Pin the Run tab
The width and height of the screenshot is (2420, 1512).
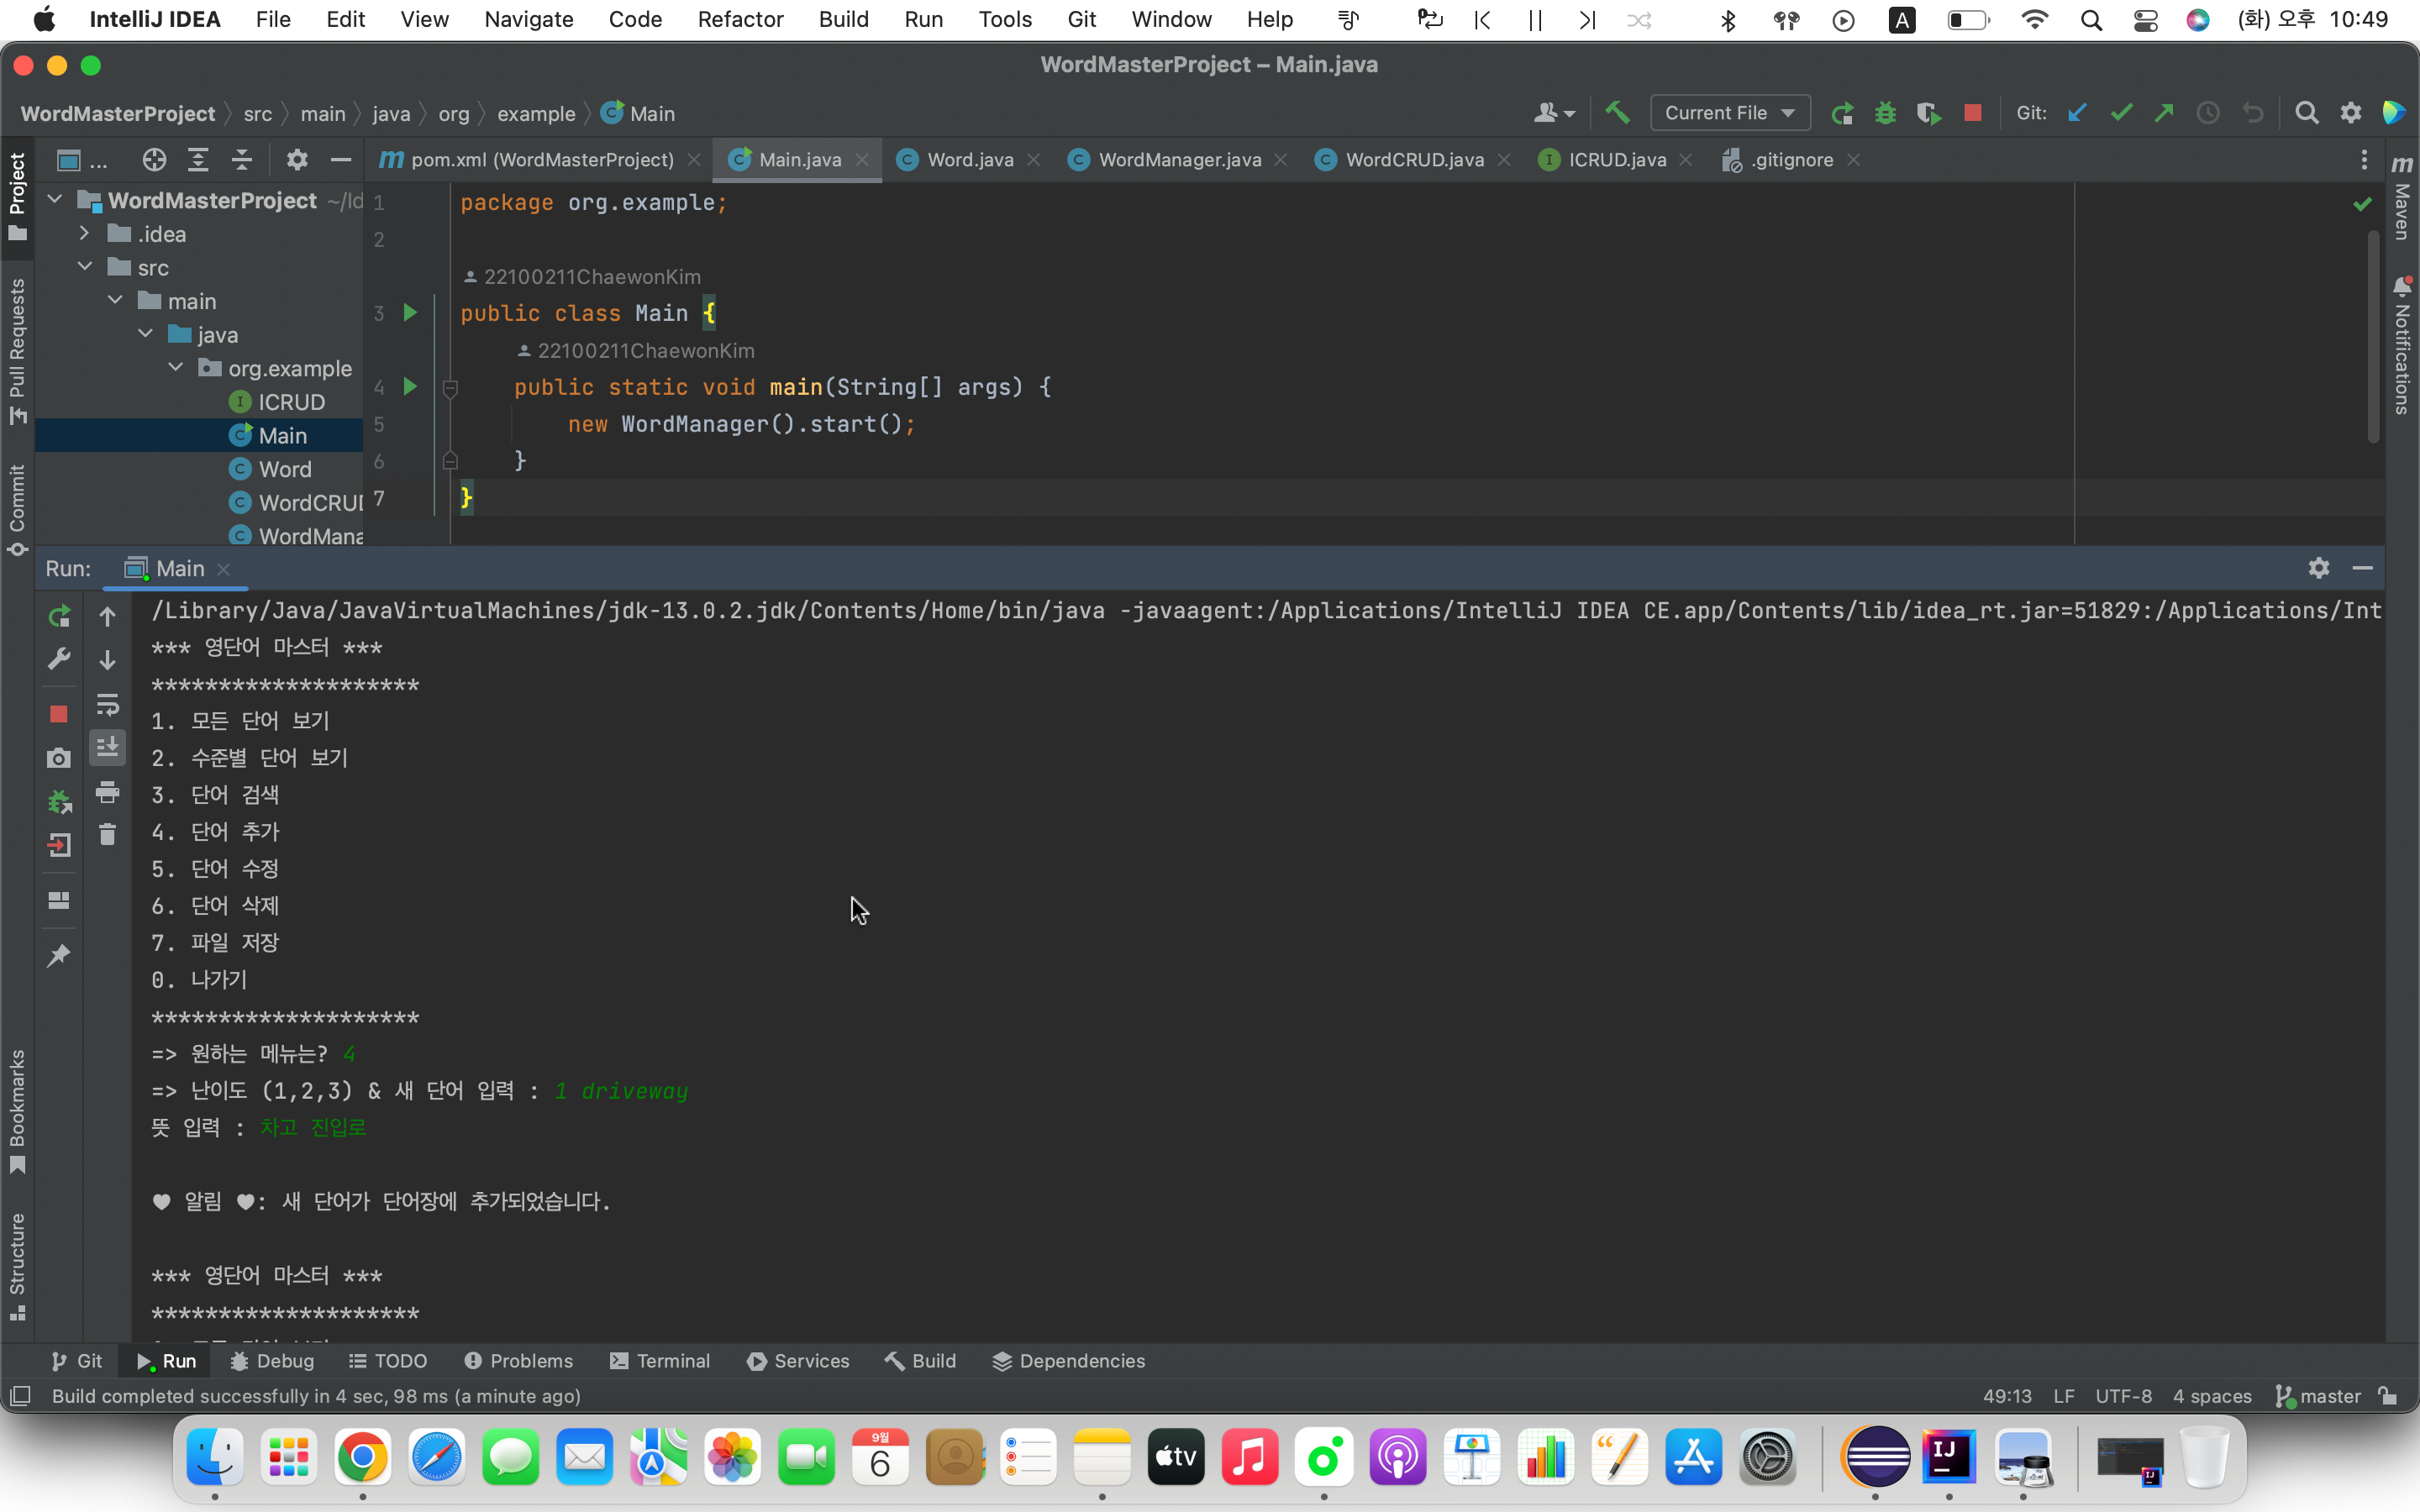59,954
